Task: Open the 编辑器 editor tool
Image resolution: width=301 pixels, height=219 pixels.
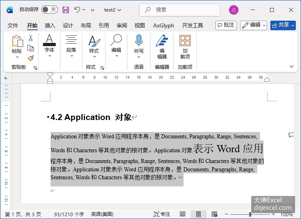Action: coord(162,47)
